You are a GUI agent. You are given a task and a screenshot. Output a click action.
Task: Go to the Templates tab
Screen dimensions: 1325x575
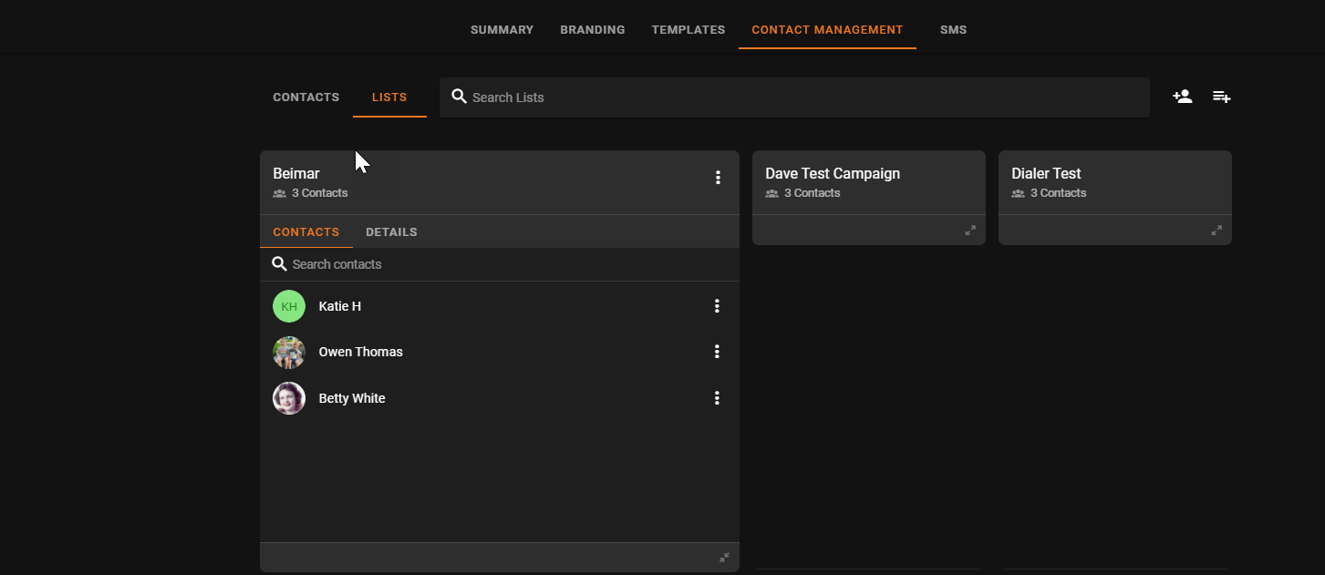click(x=688, y=30)
